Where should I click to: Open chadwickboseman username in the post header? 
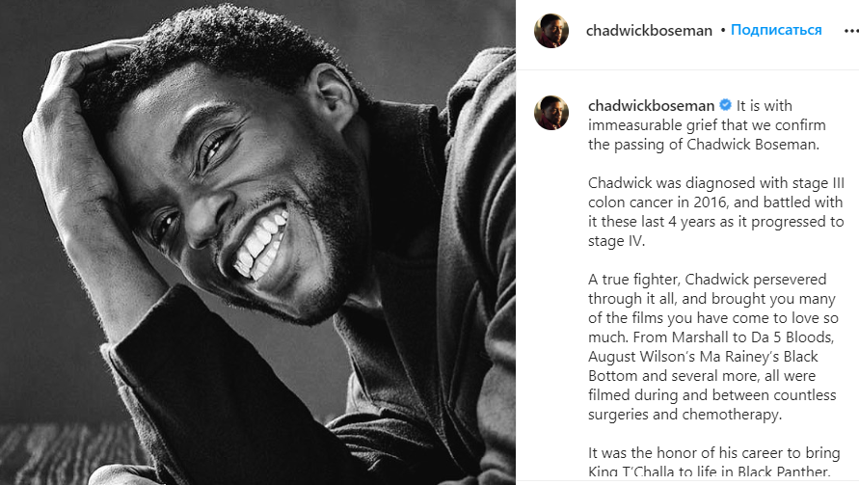point(649,31)
